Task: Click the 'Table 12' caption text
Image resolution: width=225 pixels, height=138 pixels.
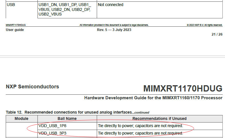Action: click(x=78, y=112)
